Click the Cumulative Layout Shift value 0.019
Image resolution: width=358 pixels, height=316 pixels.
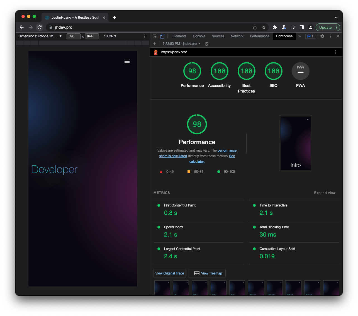pyautogui.click(x=267, y=256)
